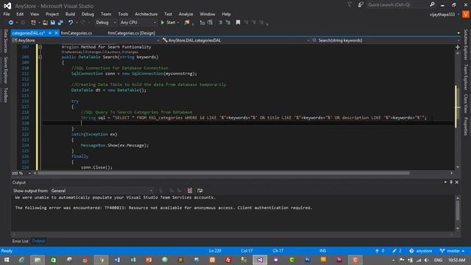Viewport: 471px width, 265px height.
Task: Toggle the bookmark icon in toolbar
Action: coord(238,23)
